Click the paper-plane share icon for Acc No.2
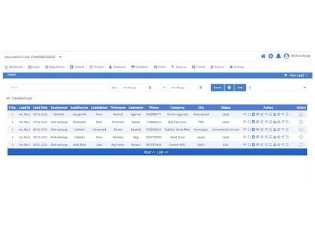The width and height of the screenshot is (315, 236). coord(283,121)
